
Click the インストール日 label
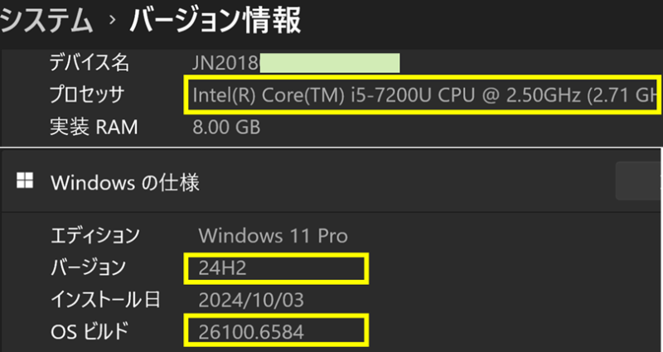pos(105,299)
